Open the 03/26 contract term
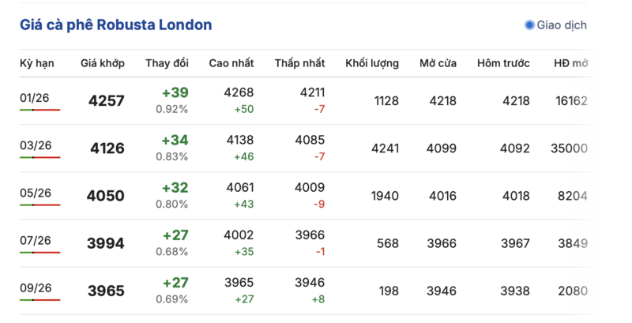 pyautogui.click(x=36, y=145)
